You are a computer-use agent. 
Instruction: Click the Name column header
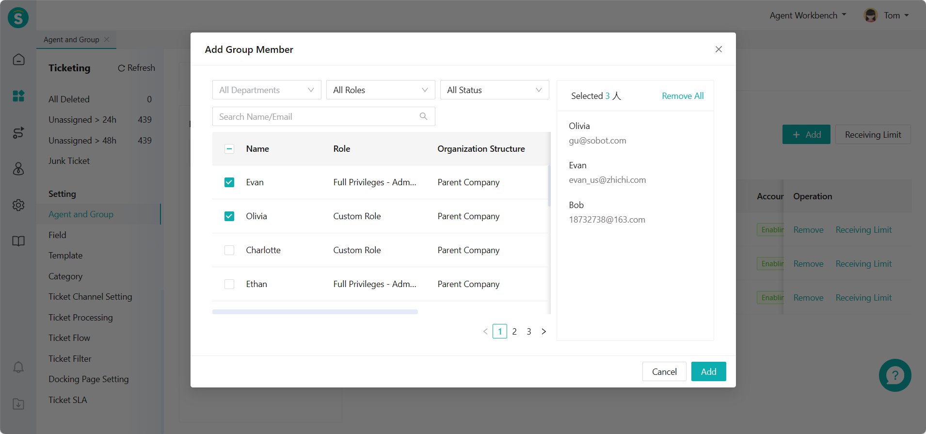click(257, 149)
